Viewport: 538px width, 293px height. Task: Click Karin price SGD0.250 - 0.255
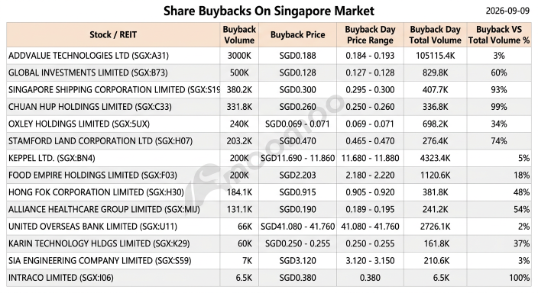297,243
